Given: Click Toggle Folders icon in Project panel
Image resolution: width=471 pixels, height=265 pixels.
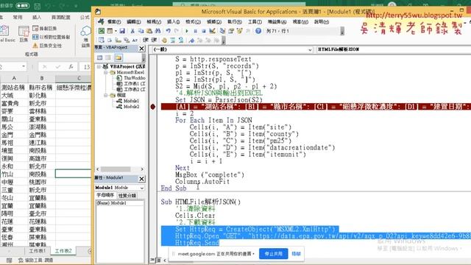Looking at the screenshot, I should 118,57.
